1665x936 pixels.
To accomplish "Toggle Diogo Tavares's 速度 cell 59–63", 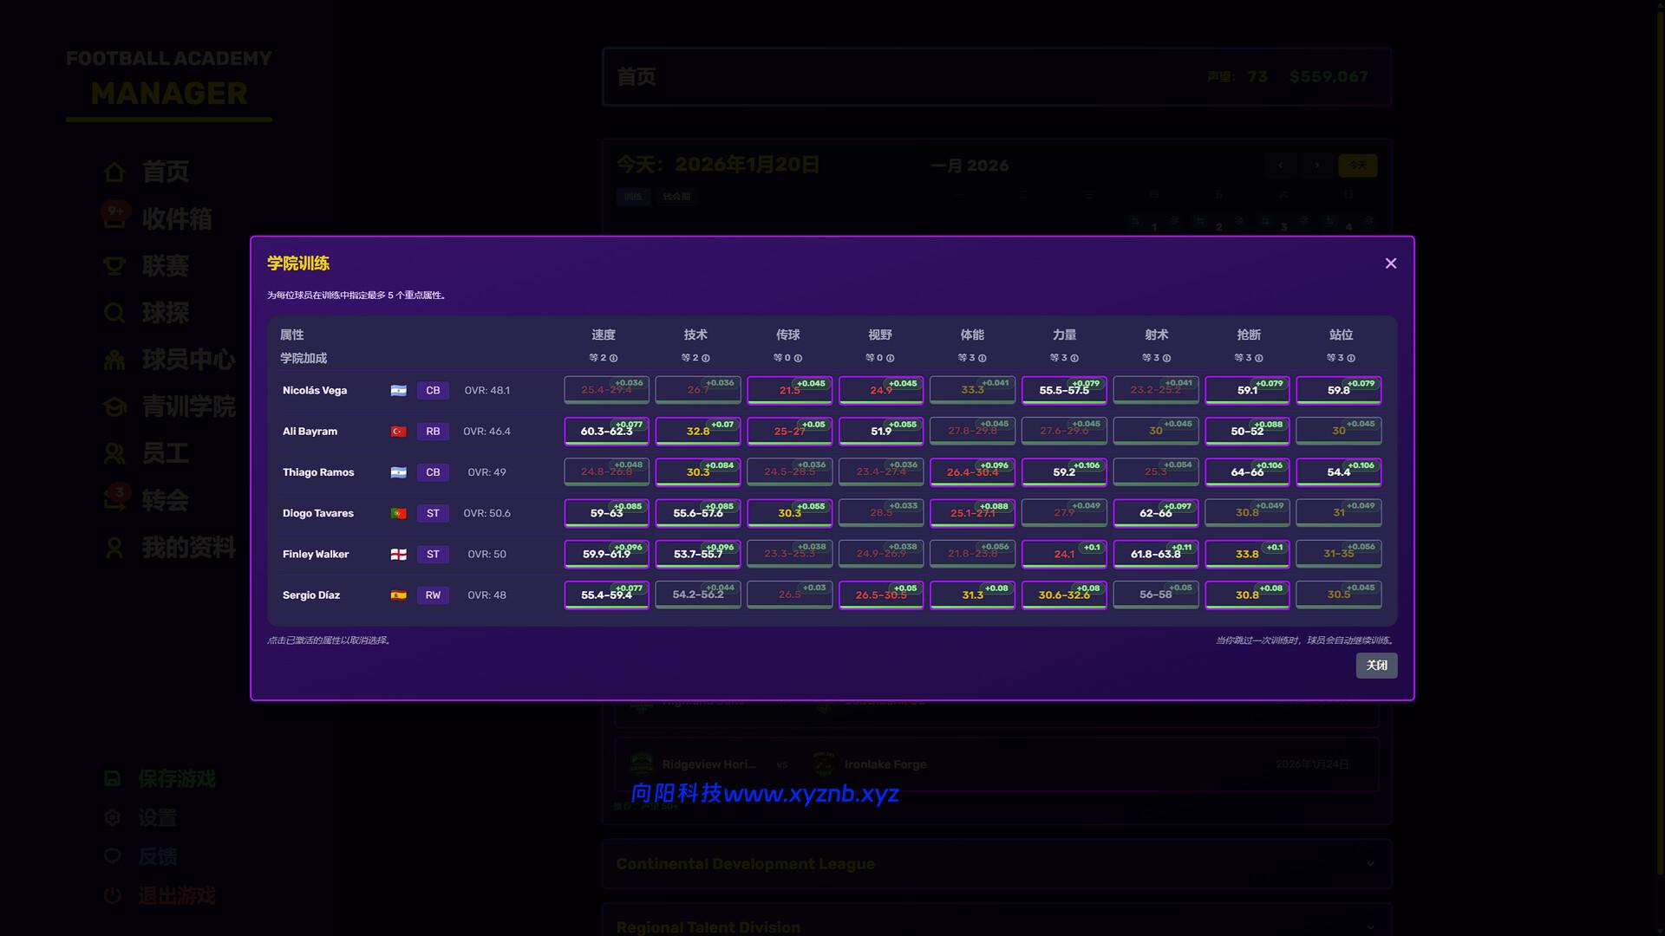I will pyautogui.click(x=606, y=513).
